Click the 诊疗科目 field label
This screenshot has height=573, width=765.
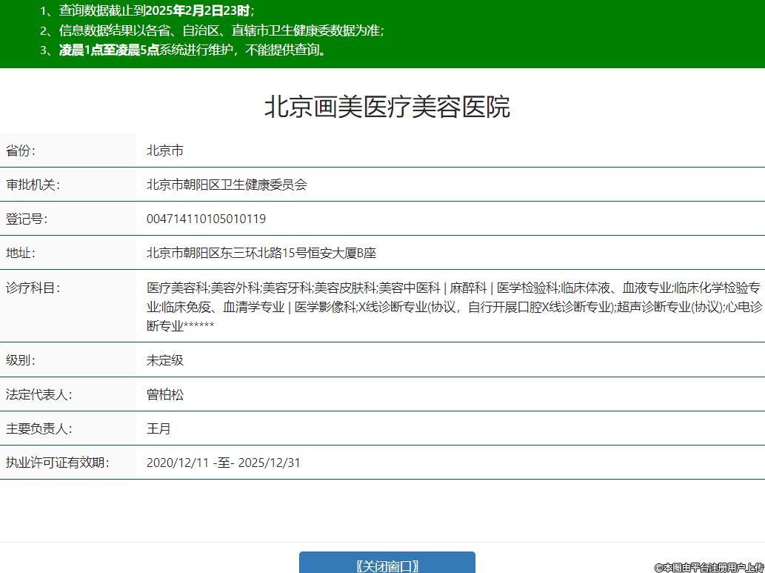[x=33, y=288]
